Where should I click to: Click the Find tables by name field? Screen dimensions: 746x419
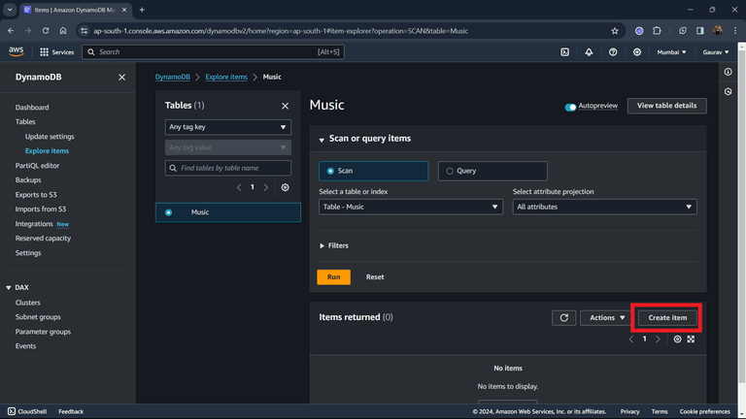(x=228, y=168)
